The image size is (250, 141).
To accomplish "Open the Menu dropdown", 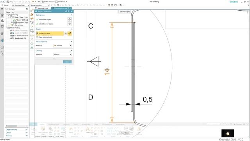I will (x=5, y=5).
